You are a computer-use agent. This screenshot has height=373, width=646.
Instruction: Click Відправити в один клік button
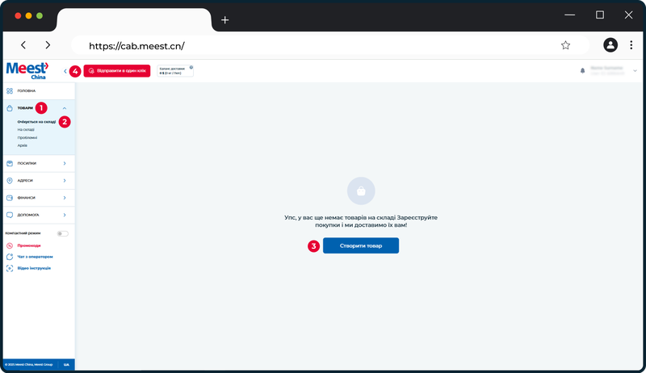point(117,71)
